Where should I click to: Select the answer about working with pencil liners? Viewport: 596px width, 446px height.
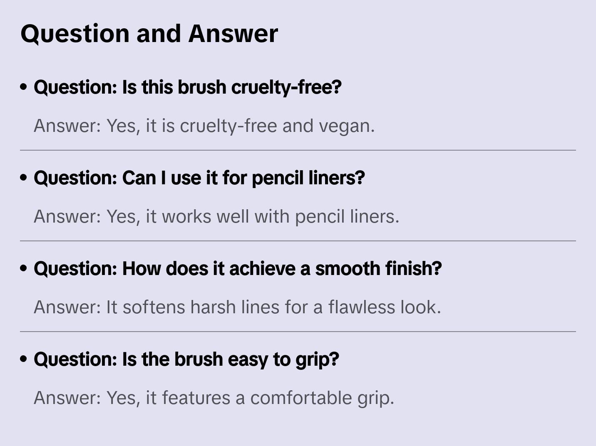click(216, 217)
